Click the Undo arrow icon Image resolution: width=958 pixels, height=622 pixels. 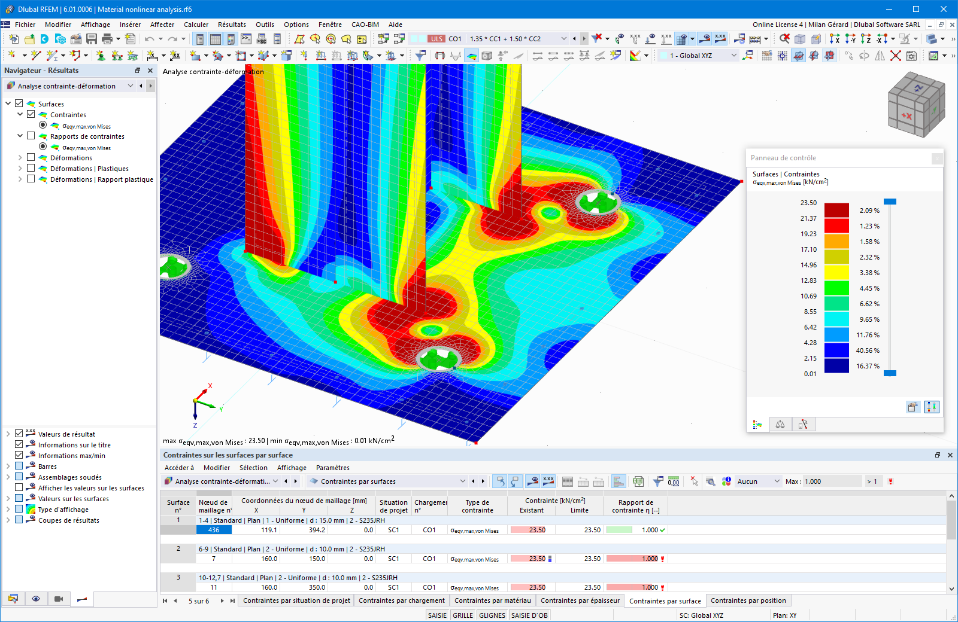tap(149, 39)
